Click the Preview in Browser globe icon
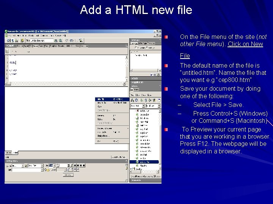The height and width of the screenshot is (204, 273). click(x=60, y=40)
